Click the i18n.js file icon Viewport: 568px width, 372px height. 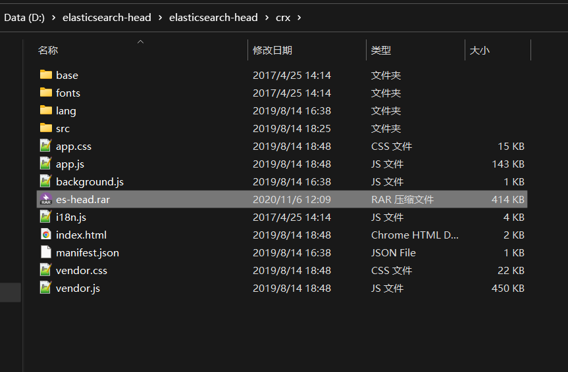(x=45, y=216)
